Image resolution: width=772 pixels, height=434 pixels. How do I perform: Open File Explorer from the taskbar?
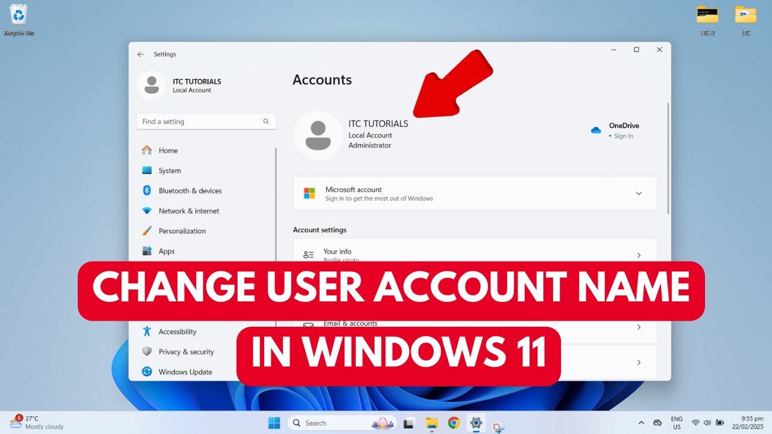(431, 423)
